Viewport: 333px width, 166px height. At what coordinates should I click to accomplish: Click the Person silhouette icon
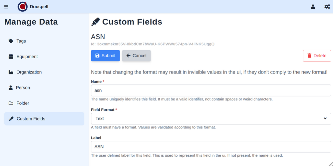pos(10,88)
